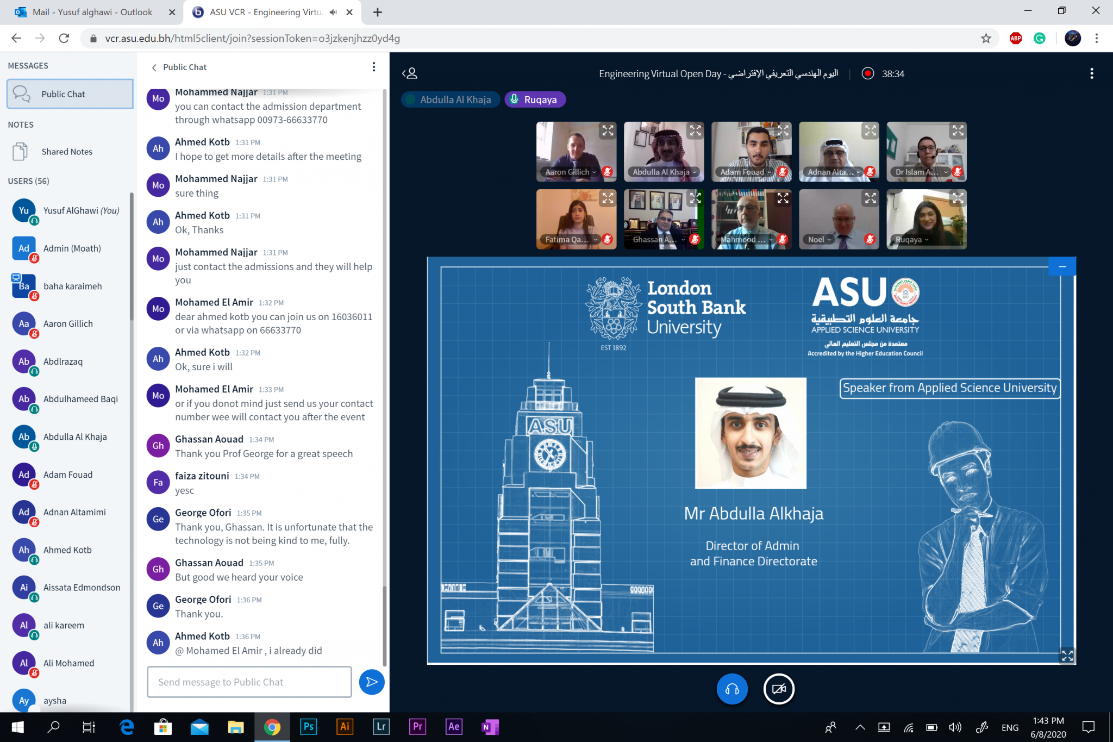Expand Noel webcam to fullscreen
The width and height of the screenshot is (1113, 742).
click(x=870, y=198)
